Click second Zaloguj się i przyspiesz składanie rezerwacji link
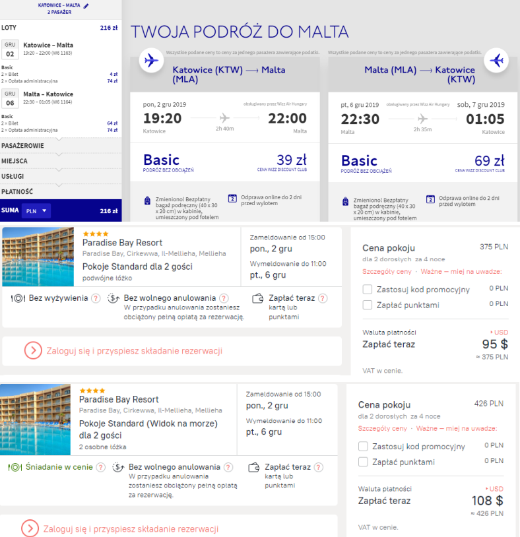Image resolution: width=520 pixels, height=537 pixels. click(131, 529)
